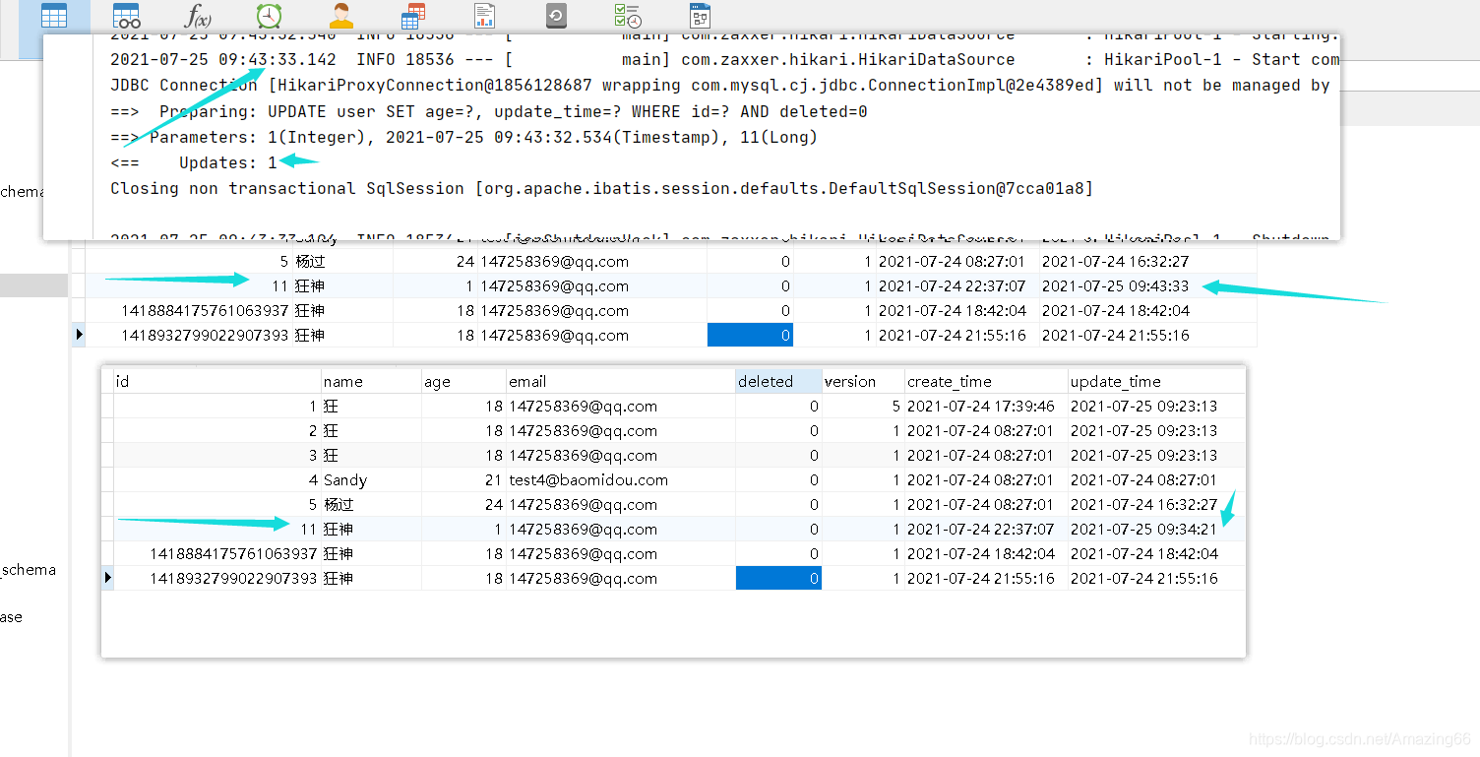
Task: Select id 1418884175761063937 in lower table
Action: pyautogui.click(x=217, y=554)
